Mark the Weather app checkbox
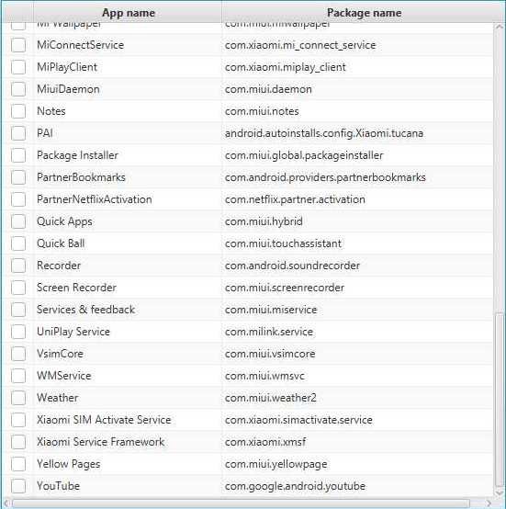The height and width of the screenshot is (509, 506). coord(18,398)
